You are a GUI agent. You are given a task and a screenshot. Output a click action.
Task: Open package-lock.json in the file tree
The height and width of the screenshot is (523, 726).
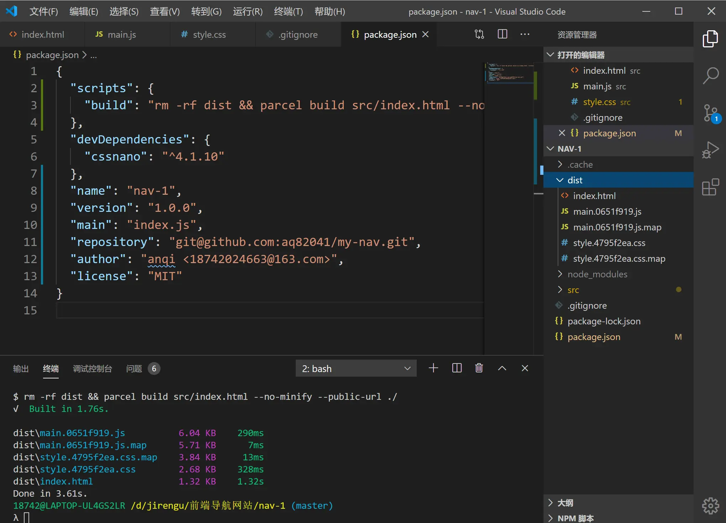click(x=604, y=321)
